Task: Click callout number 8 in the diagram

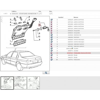Action: pyautogui.click(x=39, y=25)
